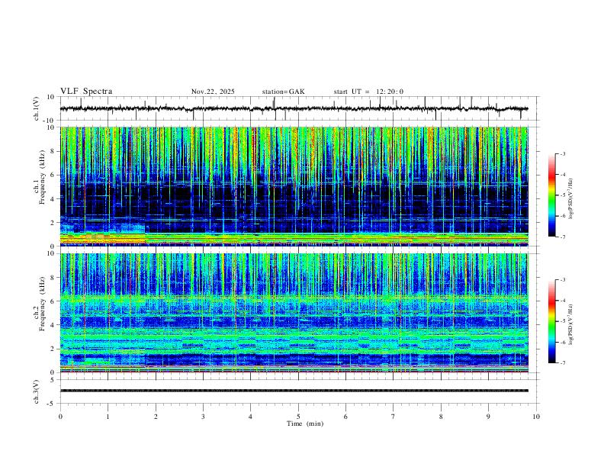
Task: Click the ch.3 black signal band
Action: pos(294,391)
